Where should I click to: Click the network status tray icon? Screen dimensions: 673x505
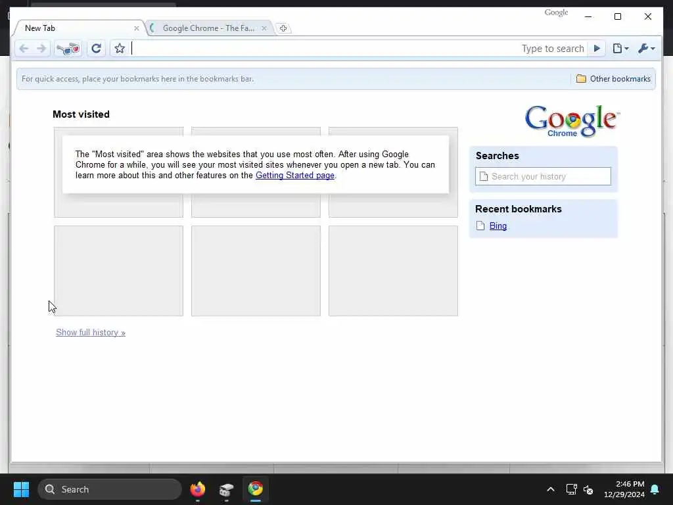[571, 489]
